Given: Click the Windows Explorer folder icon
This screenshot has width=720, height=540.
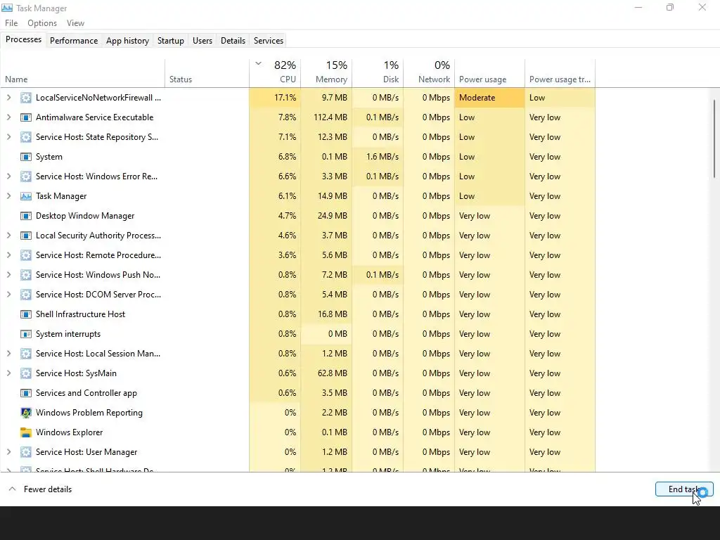Looking at the screenshot, I should (x=26, y=432).
